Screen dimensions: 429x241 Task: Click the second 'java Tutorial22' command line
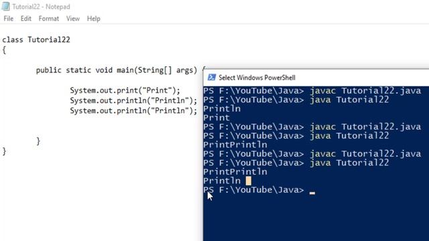tap(296, 136)
